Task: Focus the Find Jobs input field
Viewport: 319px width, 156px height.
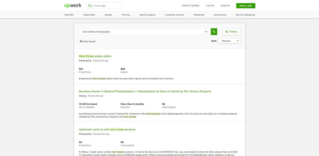Action: point(108,6)
